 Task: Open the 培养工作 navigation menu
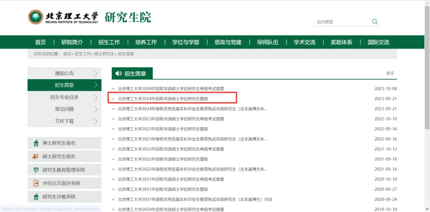pyautogui.click(x=146, y=42)
